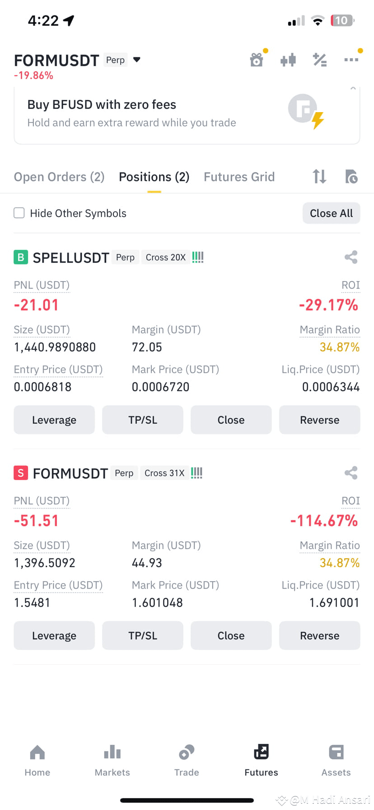Open Cross 31X margin selector for FORMUSDT
This screenshot has width=374, height=810.
click(164, 473)
